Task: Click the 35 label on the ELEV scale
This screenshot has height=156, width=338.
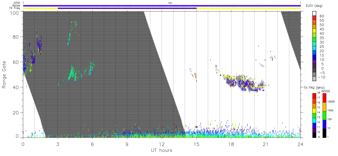Action: tap(322, 38)
